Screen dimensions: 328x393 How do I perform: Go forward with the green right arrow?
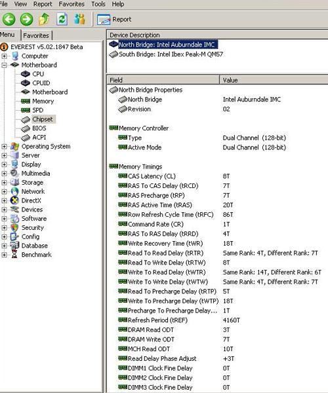[x=26, y=19]
